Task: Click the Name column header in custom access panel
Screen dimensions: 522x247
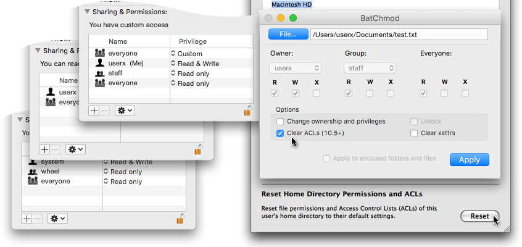Action: 117,41
